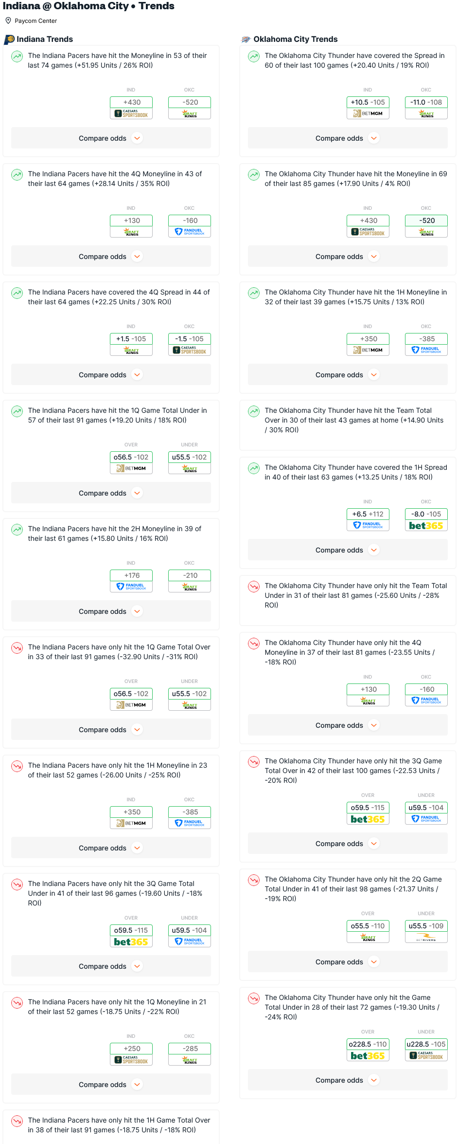This screenshot has height=1144, width=457.
Task: Click the Indiana Trends section heading
Action: point(45,39)
